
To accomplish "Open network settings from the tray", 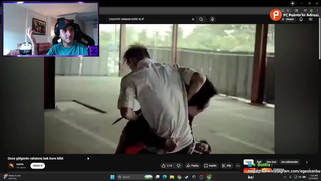I will [x=296, y=177].
